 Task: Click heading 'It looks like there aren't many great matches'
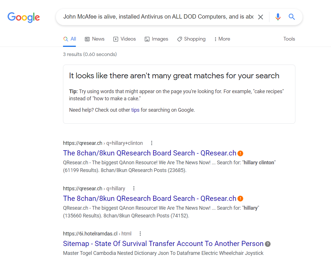(x=174, y=76)
